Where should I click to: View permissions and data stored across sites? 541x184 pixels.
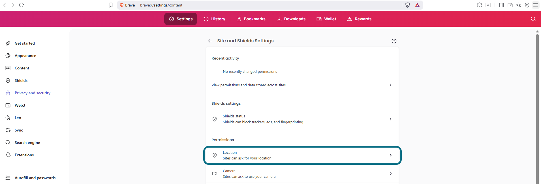tap(302, 85)
